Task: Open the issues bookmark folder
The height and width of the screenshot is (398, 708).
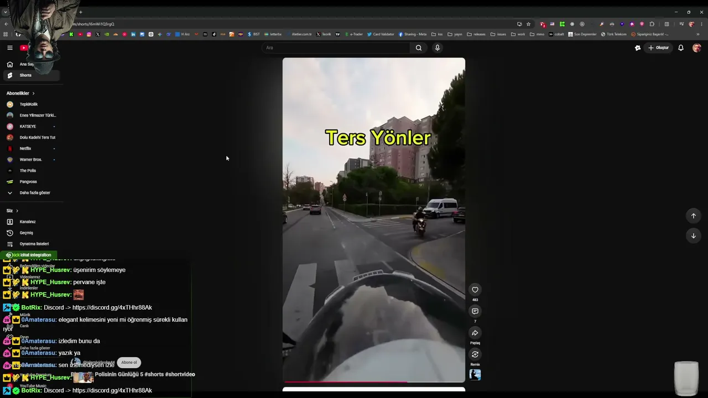Action: [498, 34]
